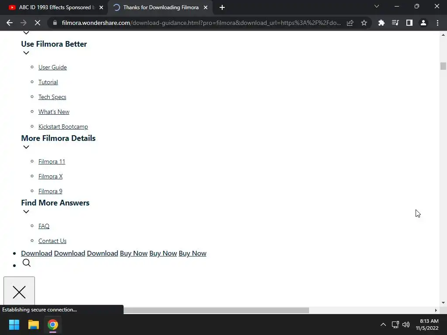Viewport: 447px width, 335px height.
Task: Open the Tech Specs link
Action: click(x=52, y=97)
